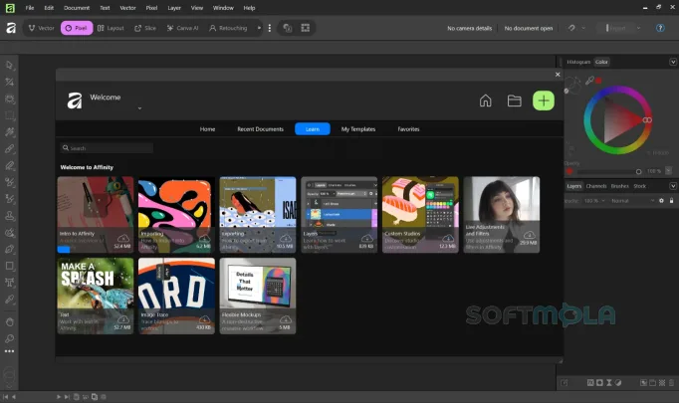Select the Hand view tool

(10, 322)
